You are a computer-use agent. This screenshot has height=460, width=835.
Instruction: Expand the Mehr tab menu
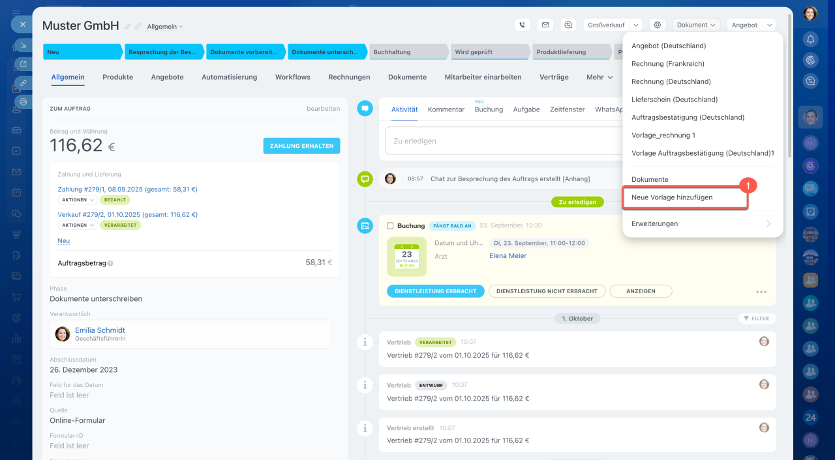click(x=600, y=77)
